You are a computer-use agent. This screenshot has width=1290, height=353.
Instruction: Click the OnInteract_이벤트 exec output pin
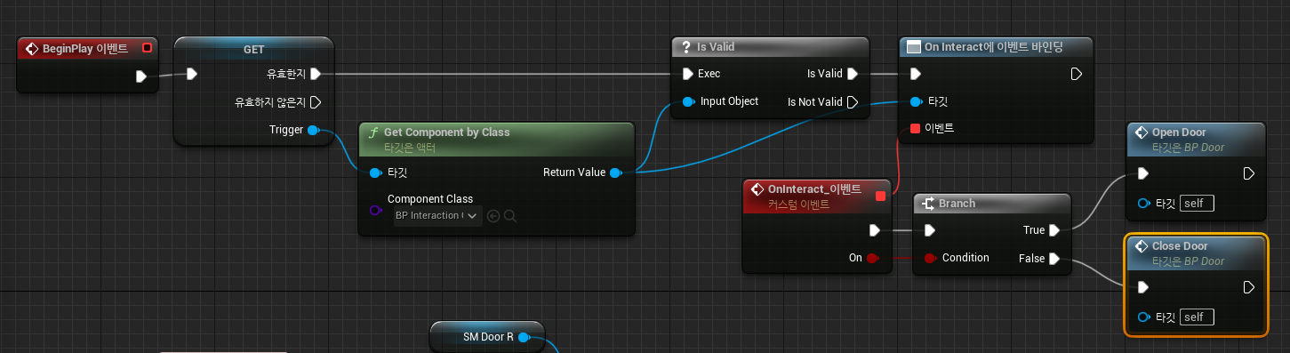874,230
